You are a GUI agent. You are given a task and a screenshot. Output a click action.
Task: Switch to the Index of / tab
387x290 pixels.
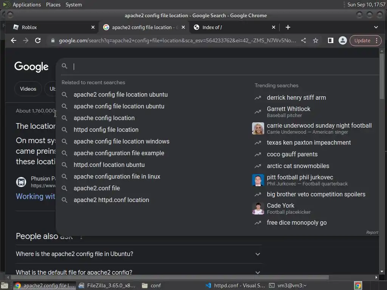(232, 27)
